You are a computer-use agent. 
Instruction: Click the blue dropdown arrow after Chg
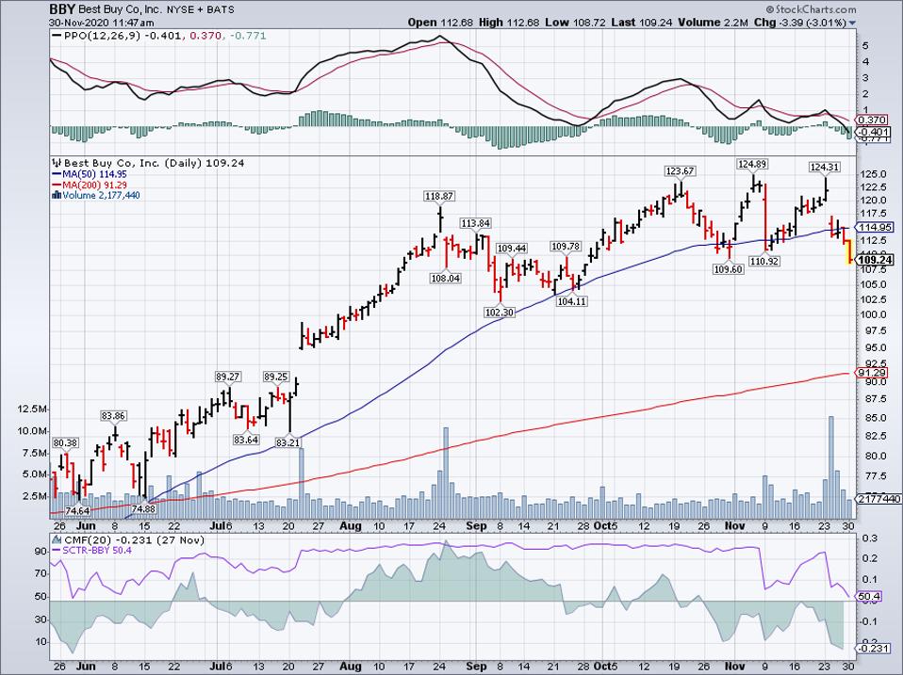852,24
